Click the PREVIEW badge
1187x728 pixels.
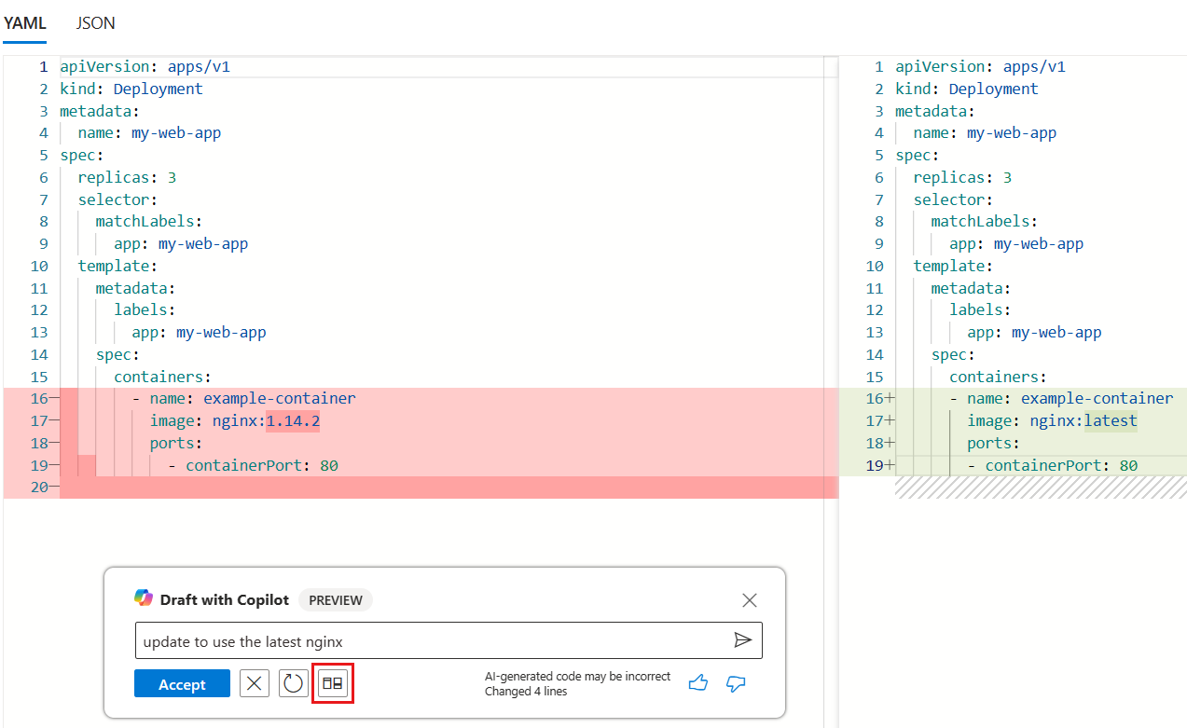coord(336,600)
